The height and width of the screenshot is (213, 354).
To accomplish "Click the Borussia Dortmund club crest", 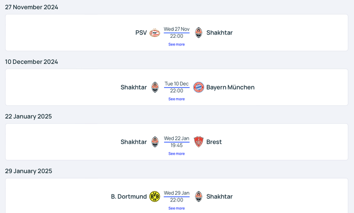I will coord(155,196).
